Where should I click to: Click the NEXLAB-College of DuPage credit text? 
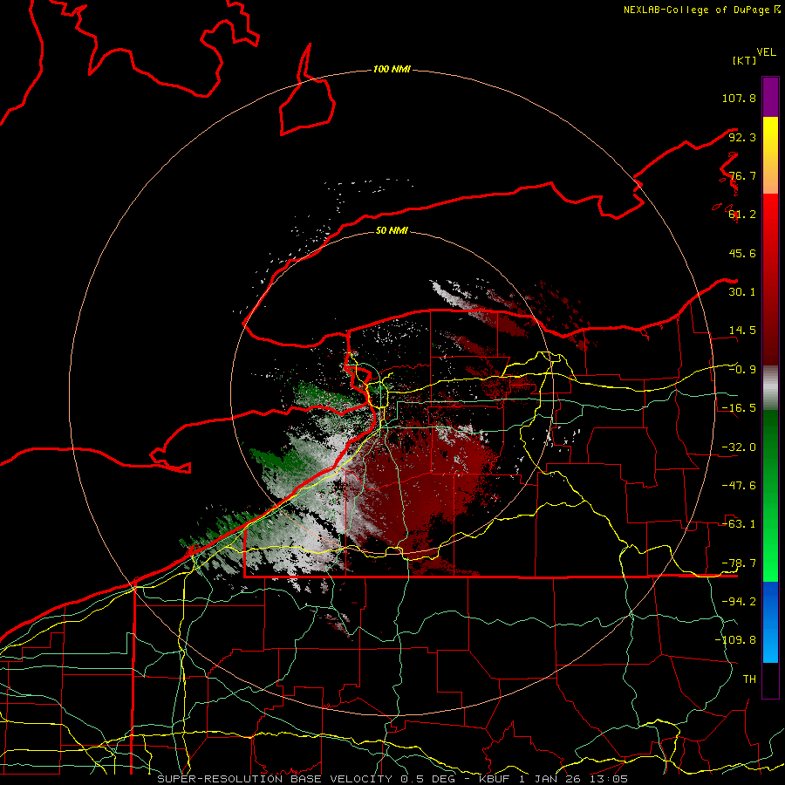pos(701,10)
